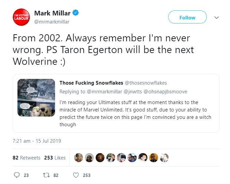Expand the tweet options chevron menu

pyautogui.click(x=217, y=17)
